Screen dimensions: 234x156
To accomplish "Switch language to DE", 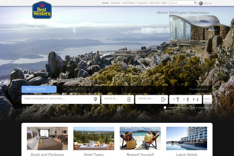I will (x=65, y=89).
